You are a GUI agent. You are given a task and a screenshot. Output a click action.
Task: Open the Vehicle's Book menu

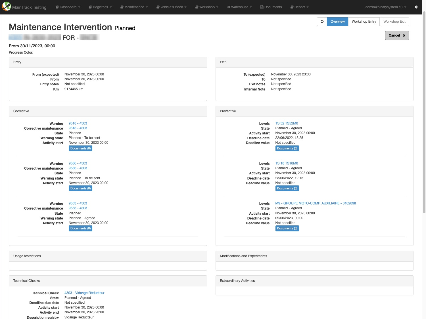pos(171,7)
